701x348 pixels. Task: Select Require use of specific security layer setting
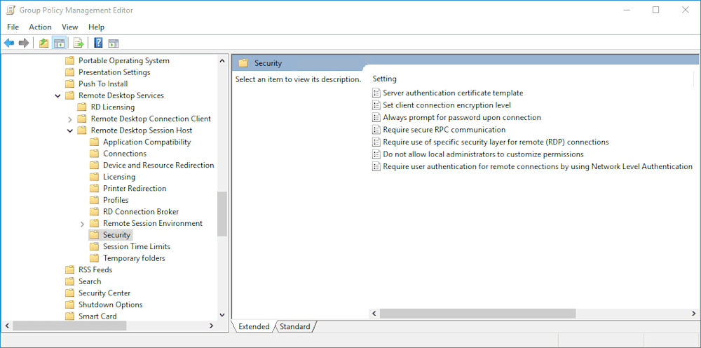coord(496,142)
